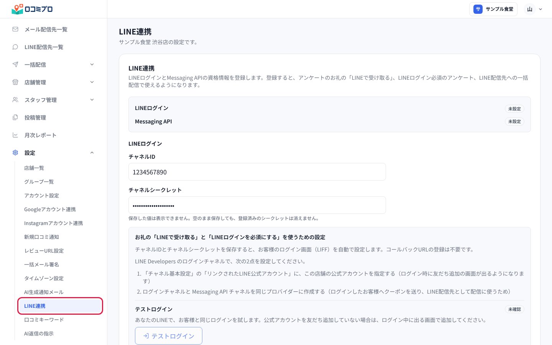Click the 未設定 badge beside Messaging API

[514, 122]
